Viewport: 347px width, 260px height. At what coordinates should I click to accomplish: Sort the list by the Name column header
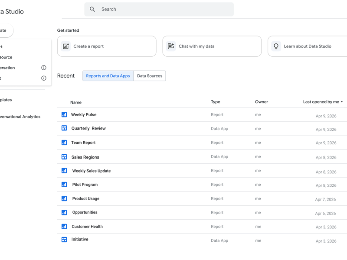coord(76,102)
